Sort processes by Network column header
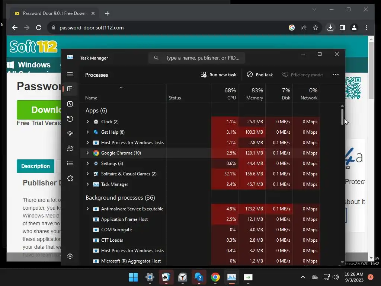381x286 pixels. 307,93
